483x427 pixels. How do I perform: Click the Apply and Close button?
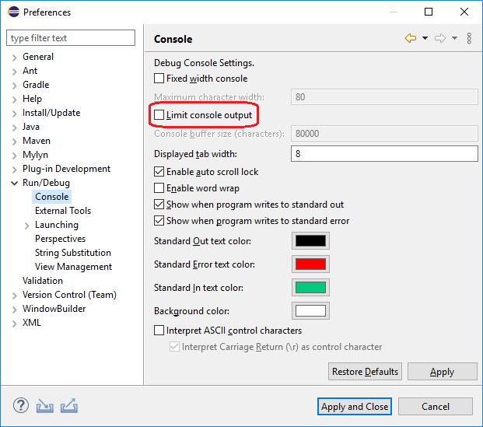click(x=355, y=406)
